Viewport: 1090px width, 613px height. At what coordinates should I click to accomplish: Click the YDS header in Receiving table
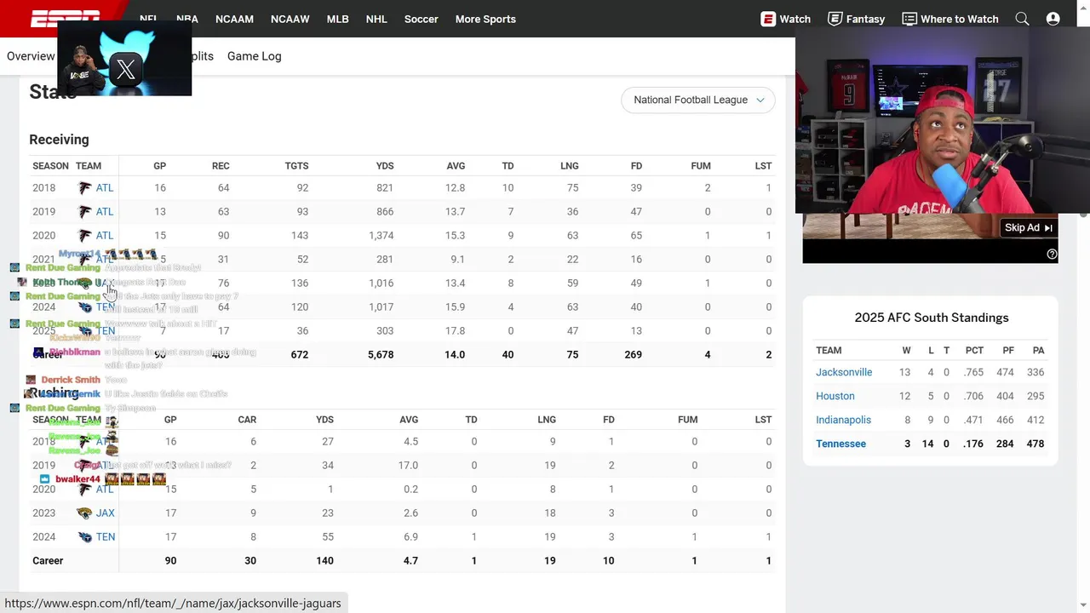point(385,166)
